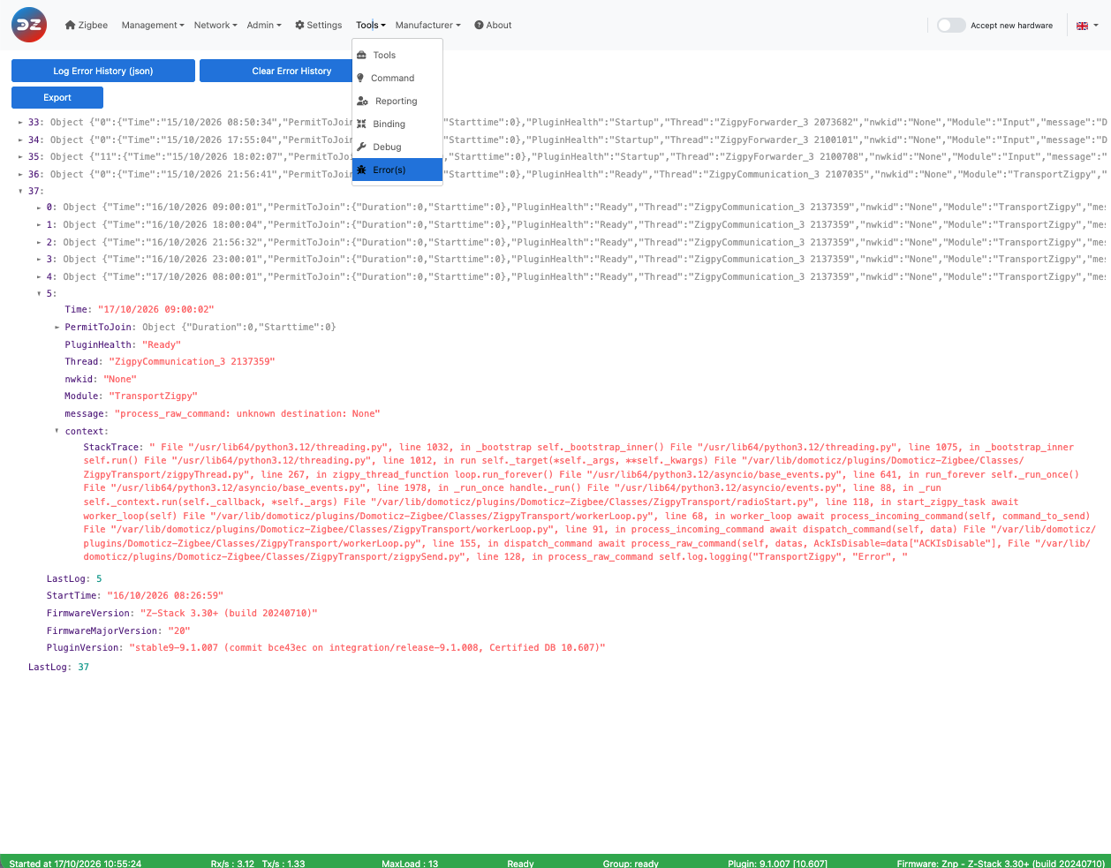Click the Zigbee house icon
The image size is (1111, 868).
pos(71,25)
